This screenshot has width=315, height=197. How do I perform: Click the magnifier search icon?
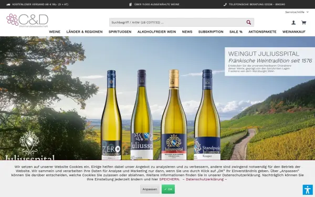tap(249, 22)
